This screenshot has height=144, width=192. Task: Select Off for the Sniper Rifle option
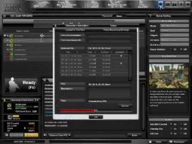click(x=181, y=50)
